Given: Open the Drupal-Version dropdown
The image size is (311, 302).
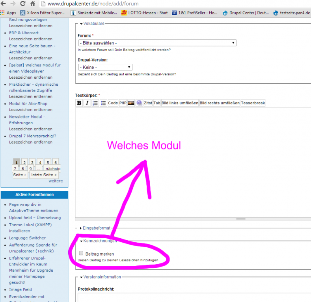Looking at the screenshot, I should tap(105, 67).
